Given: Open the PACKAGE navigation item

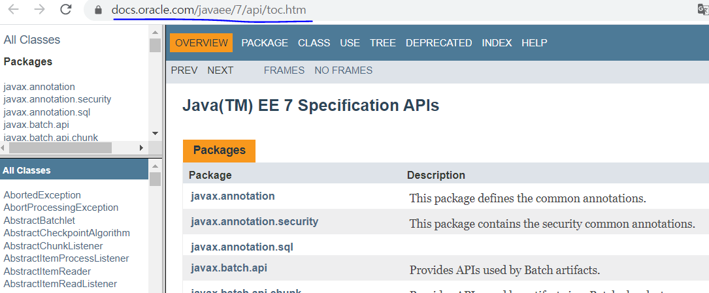Looking at the screenshot, I should [x=265, y=43].
